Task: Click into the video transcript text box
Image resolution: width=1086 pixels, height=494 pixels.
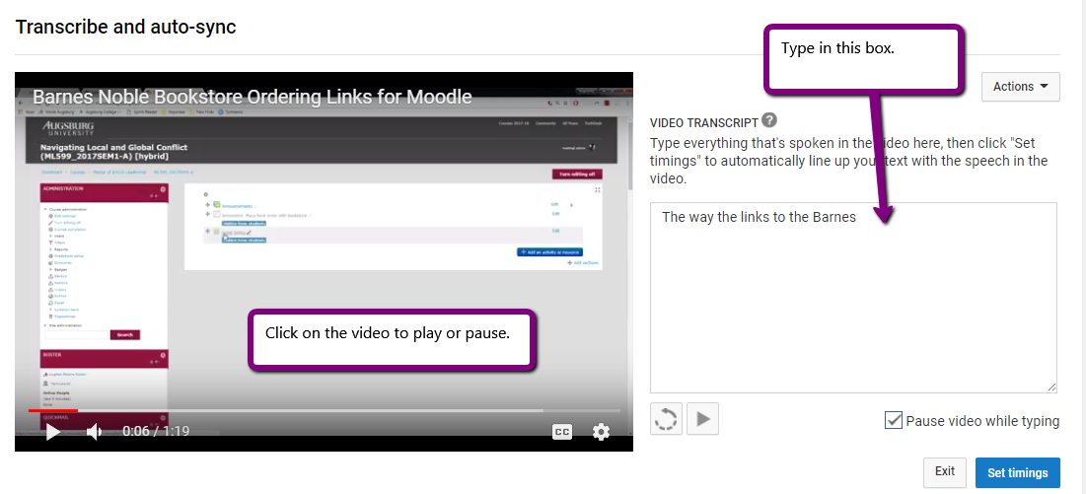Action: (853, 298)
